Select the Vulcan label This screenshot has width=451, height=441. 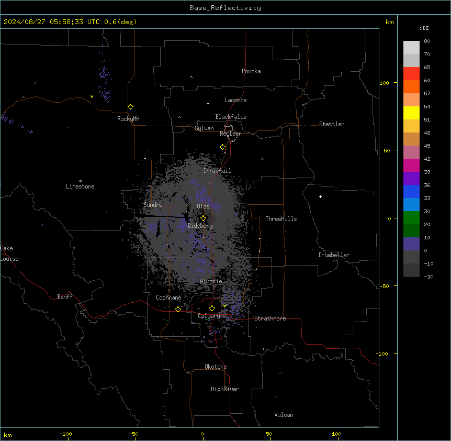tap(284, 415)
